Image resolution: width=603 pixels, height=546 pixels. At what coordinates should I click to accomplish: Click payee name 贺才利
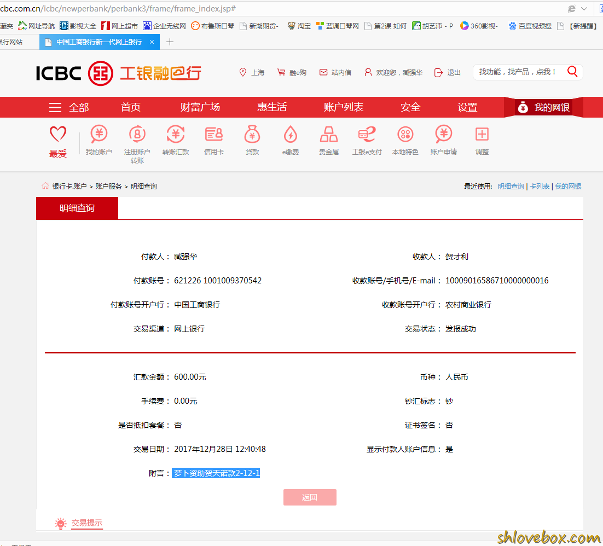(457, 257)
